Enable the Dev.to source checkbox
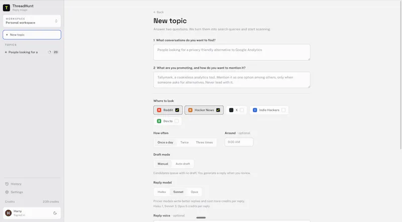The width and height of the screenshot is (402, 222). [x=176, y=121]
